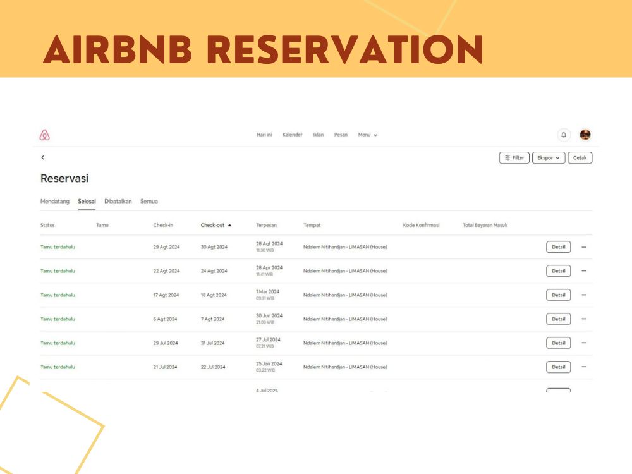Click the Status column header
The image size is (632, 474).
click(47, 226)
